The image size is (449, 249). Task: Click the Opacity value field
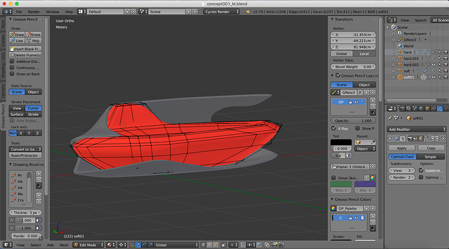(353, 121)
